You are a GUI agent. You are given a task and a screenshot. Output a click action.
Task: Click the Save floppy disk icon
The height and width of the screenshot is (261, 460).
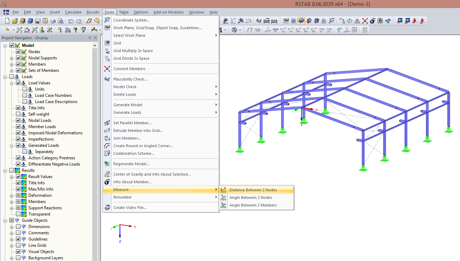point(37,21)
